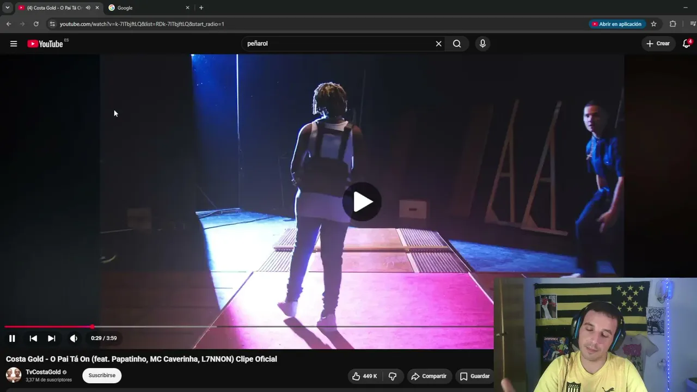The width and height of the screenshot is (697, 392).
Task: Like the video with 449 K likes
Action: point(365,376)
